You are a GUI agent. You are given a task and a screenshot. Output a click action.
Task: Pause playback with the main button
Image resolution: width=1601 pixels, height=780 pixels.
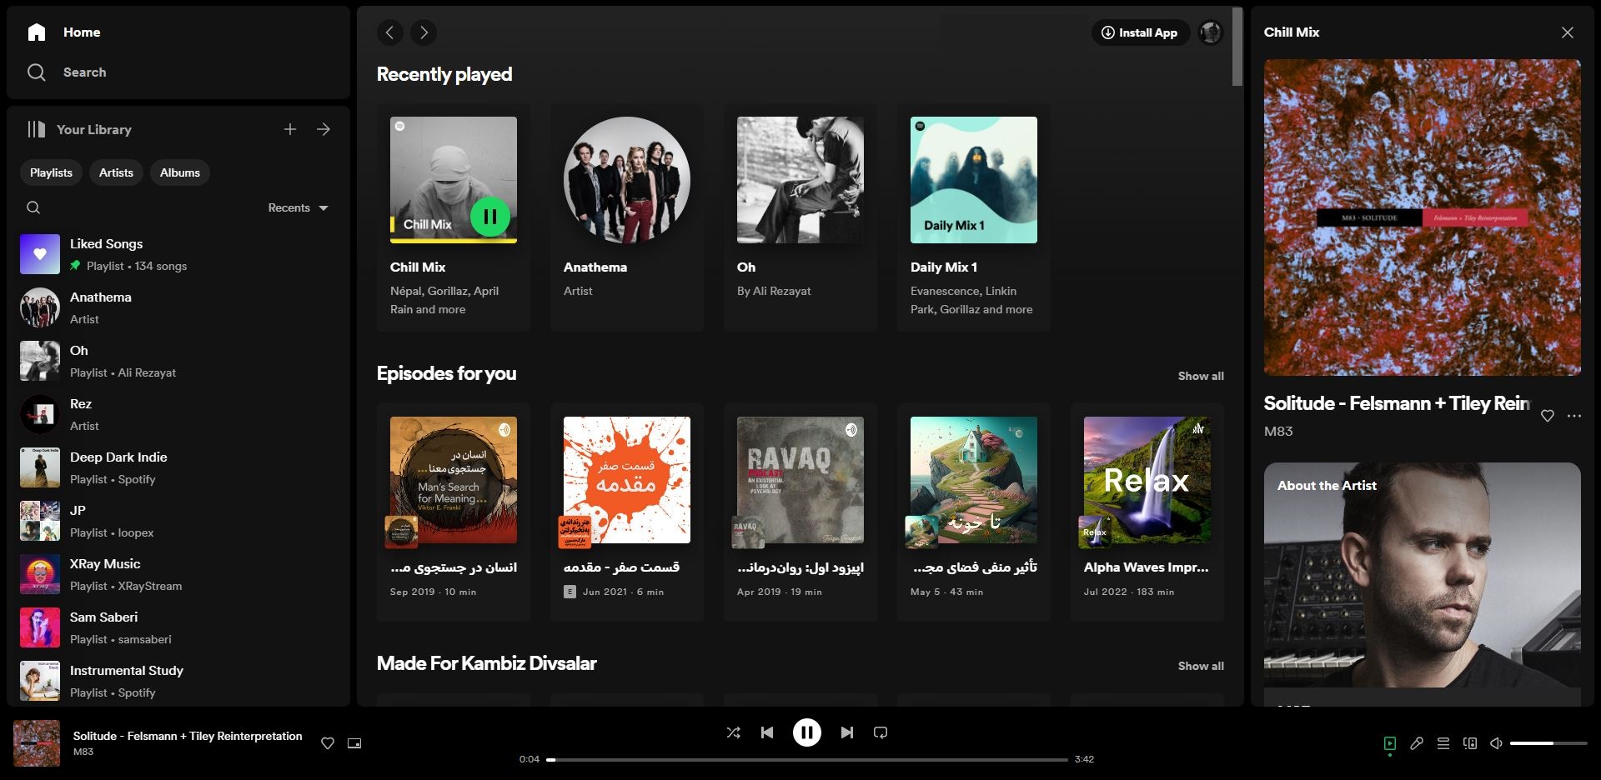806,732
